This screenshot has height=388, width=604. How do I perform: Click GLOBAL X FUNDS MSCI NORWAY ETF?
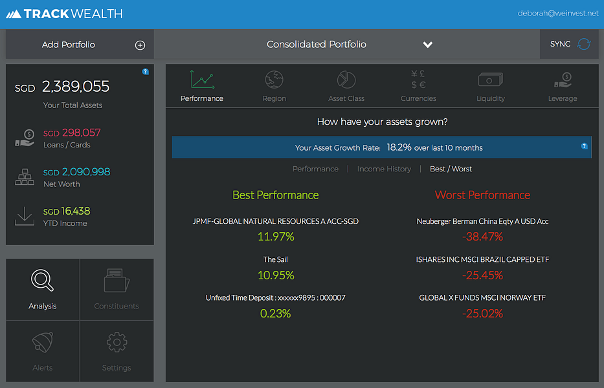482,297
